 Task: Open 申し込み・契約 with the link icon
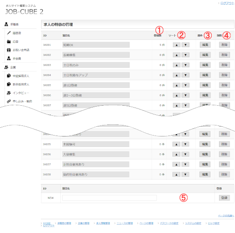tap(22, 101)
